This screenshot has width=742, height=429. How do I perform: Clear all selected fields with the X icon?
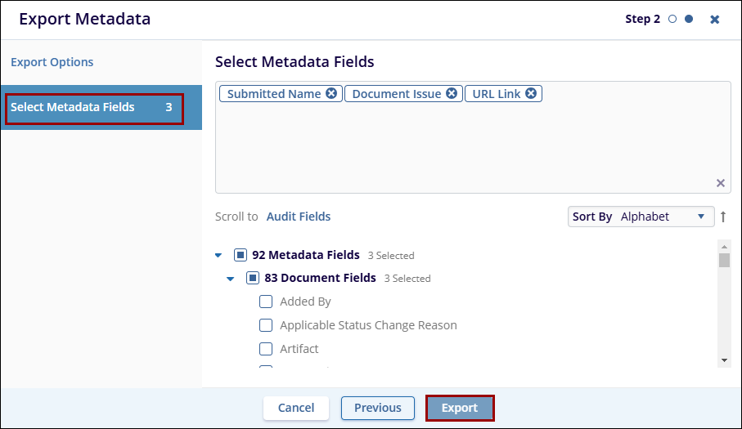(x=721, y=183)
